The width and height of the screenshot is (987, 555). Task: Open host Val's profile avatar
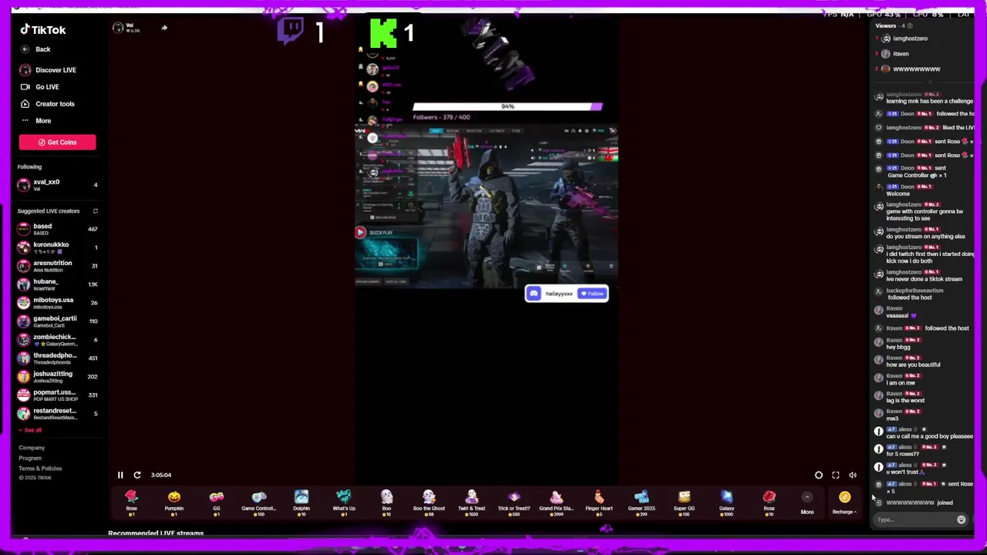click(x=118, y=28)
